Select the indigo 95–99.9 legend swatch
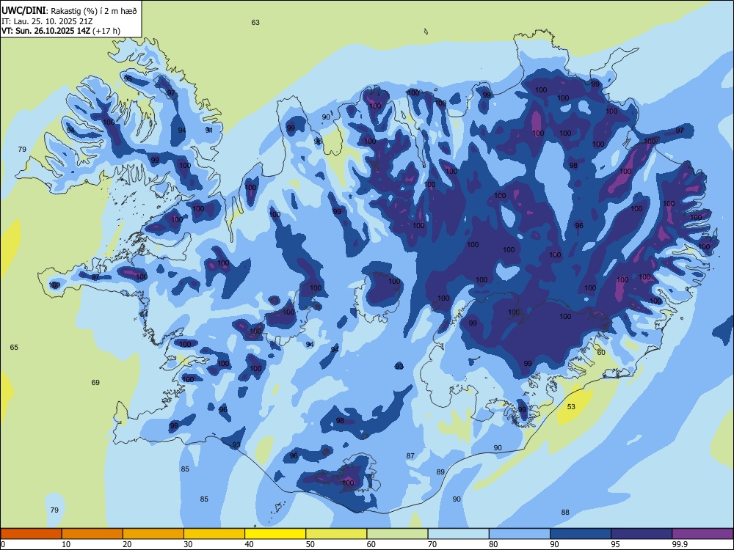The width and height of the screenshot is (734, 550). pos(642,534)
